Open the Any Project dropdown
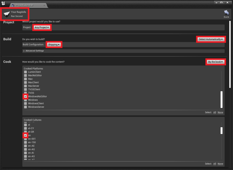 (42, 27)
